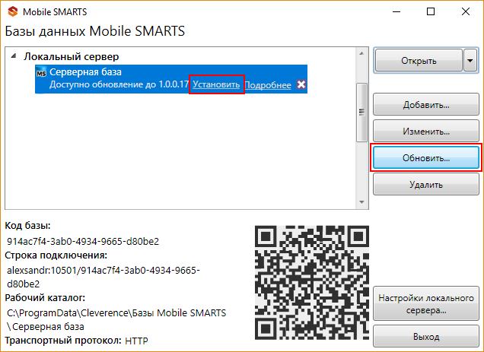Dismiss update notice with white X icon
This screenshot has width=484, height=352.
pos(301,84)
